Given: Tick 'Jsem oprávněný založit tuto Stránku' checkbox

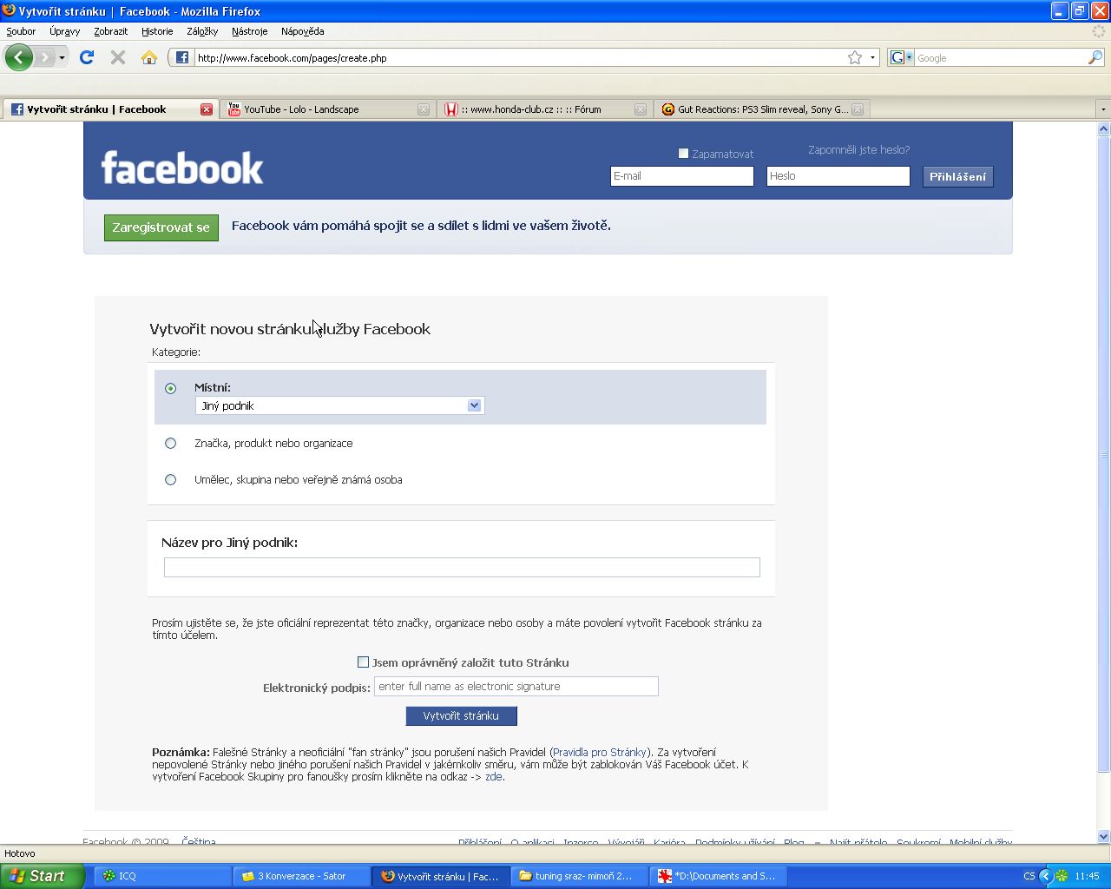Looking at the screenshot, I should (x=363, y=662).
